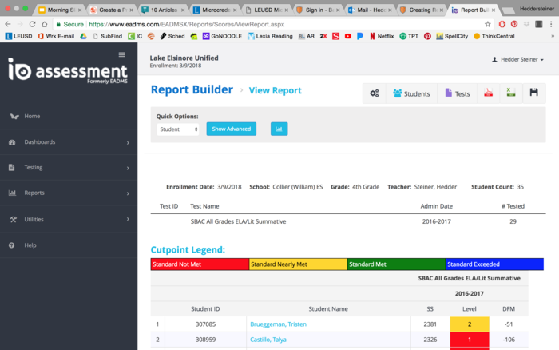
Task: Open report settings gears icon
Action: (x=374, y=93)
